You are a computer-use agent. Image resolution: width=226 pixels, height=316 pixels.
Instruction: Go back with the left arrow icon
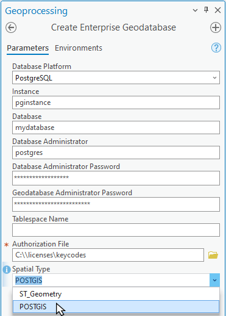pos(11,27)
